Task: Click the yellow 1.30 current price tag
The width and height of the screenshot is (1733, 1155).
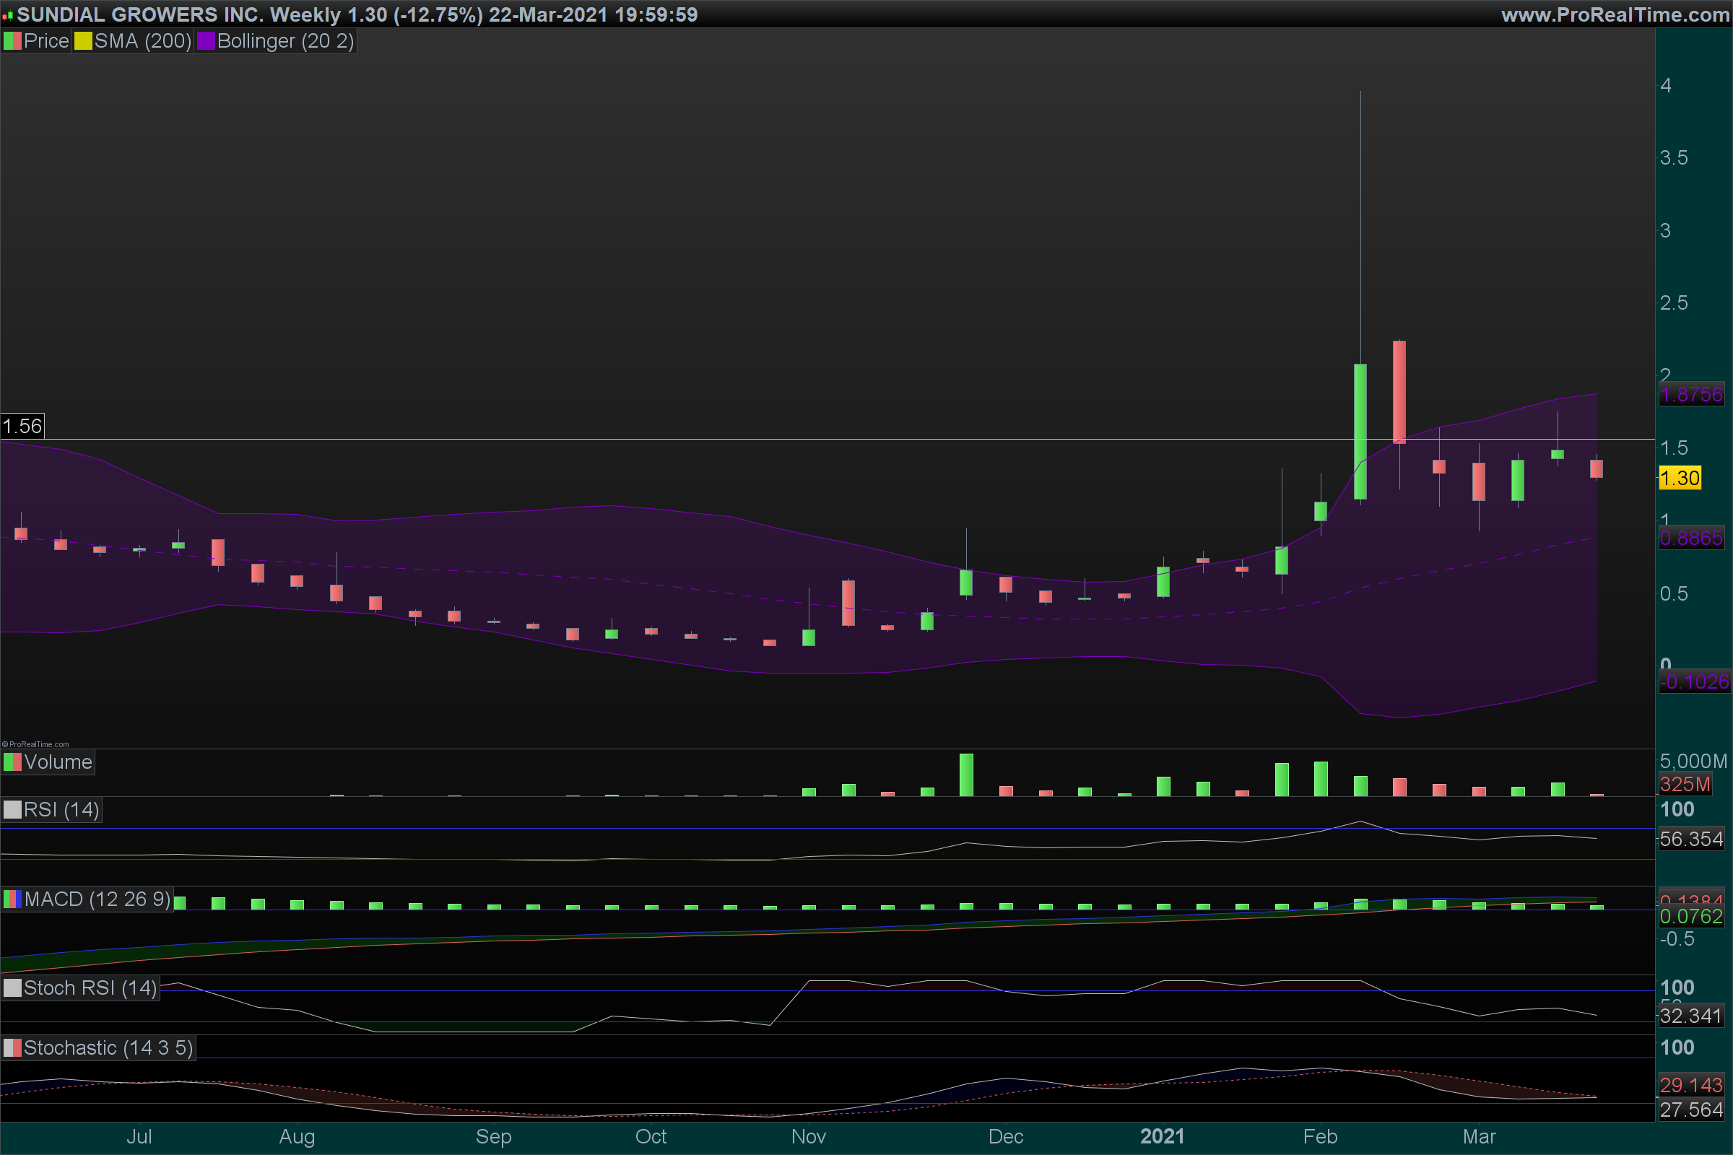Action: tap(1680, 478)
